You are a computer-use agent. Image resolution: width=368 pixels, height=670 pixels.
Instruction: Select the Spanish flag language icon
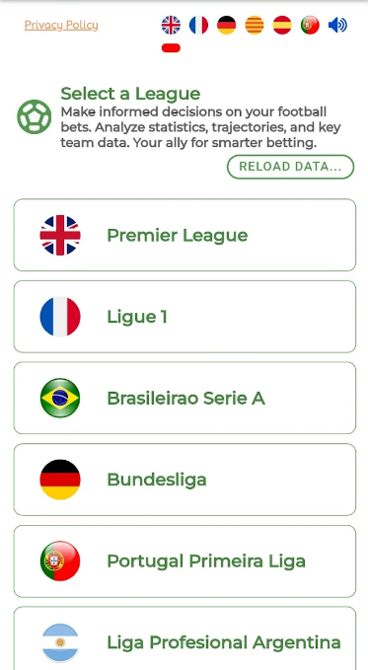[282, 26]
